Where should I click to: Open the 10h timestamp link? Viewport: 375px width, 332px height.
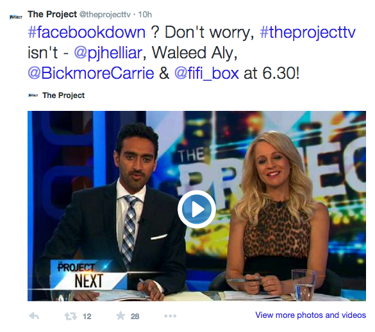[145, 15]
